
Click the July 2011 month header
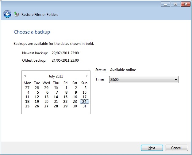[x=56, y=76]
